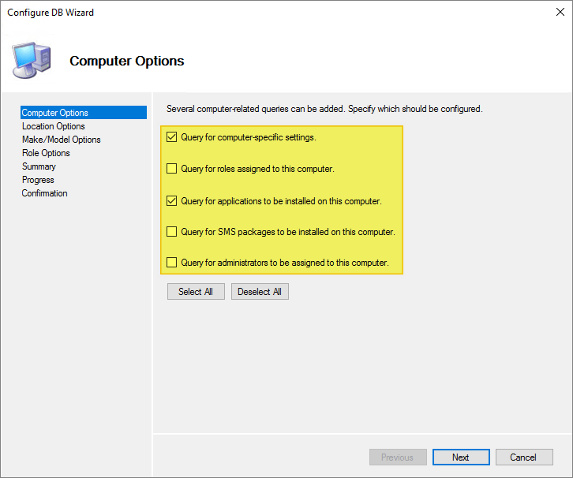Enable Query for SMS packages checkbox
Screen dimensions: 573x478
pyautogui.click(x=172, y=232)
